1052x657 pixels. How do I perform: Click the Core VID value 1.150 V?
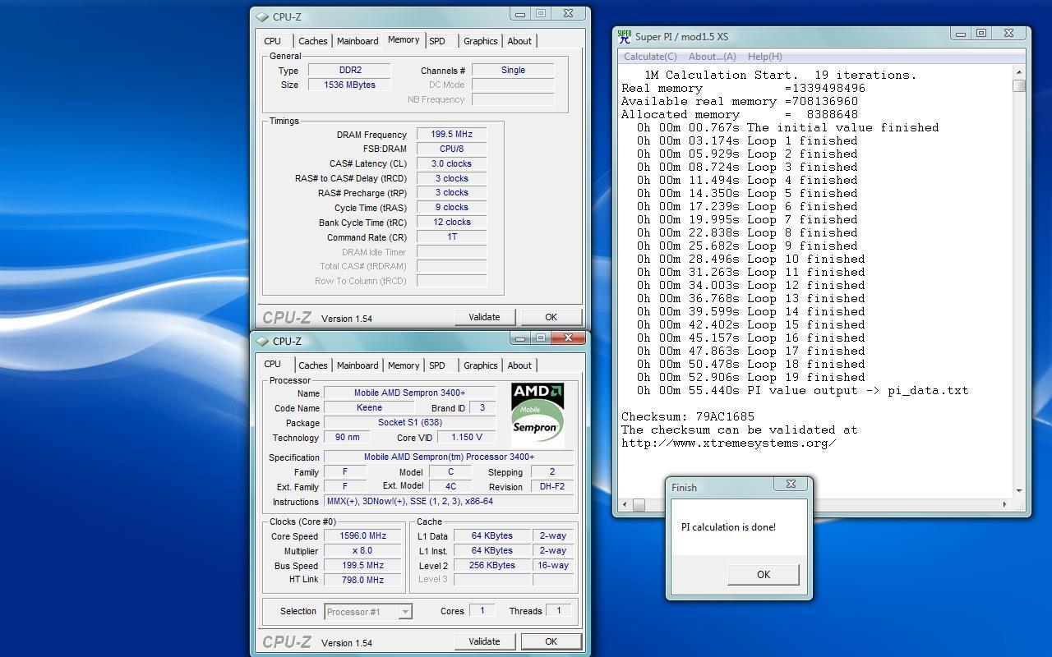pyautogui.click(x=466, y=437)
